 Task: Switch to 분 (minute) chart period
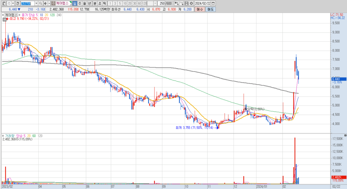point(95,3)
